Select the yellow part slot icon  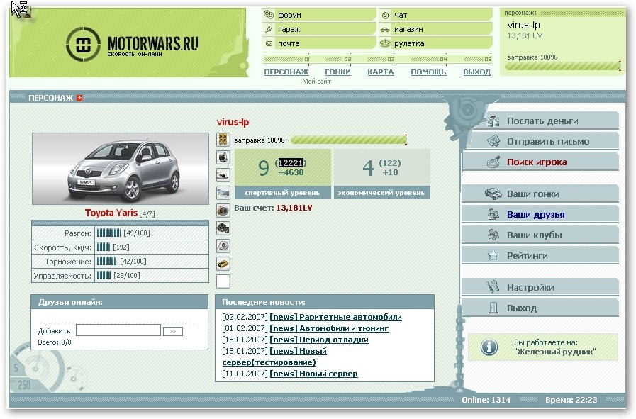tap(223, 264)
